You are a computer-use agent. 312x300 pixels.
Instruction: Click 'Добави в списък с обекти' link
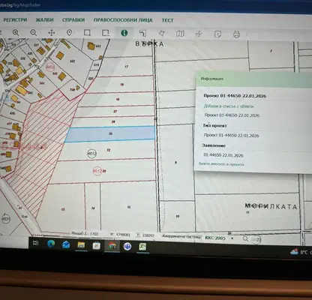click(x=229, y=106)
